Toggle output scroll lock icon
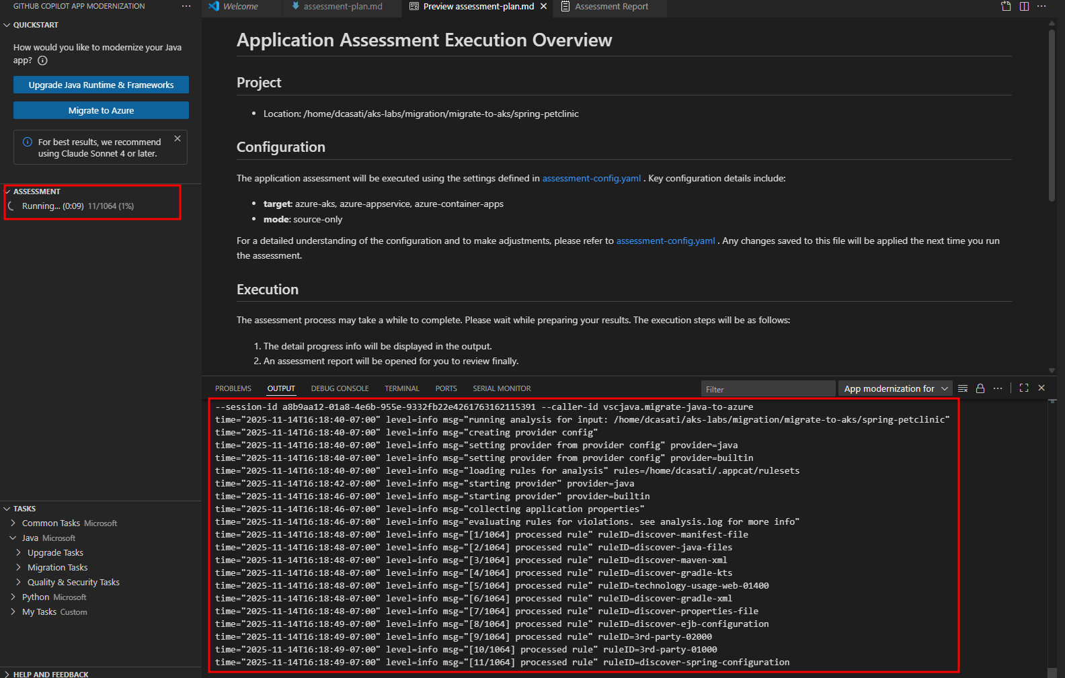Screen dimensions: 1065x678 pyautogui.click(x=980, y=388)
